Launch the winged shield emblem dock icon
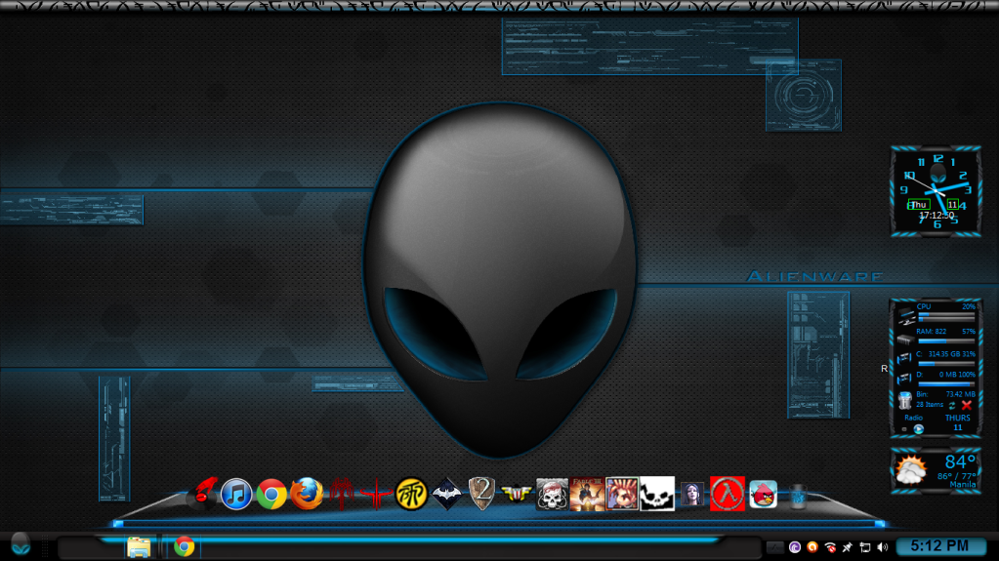 pos(516,494)
